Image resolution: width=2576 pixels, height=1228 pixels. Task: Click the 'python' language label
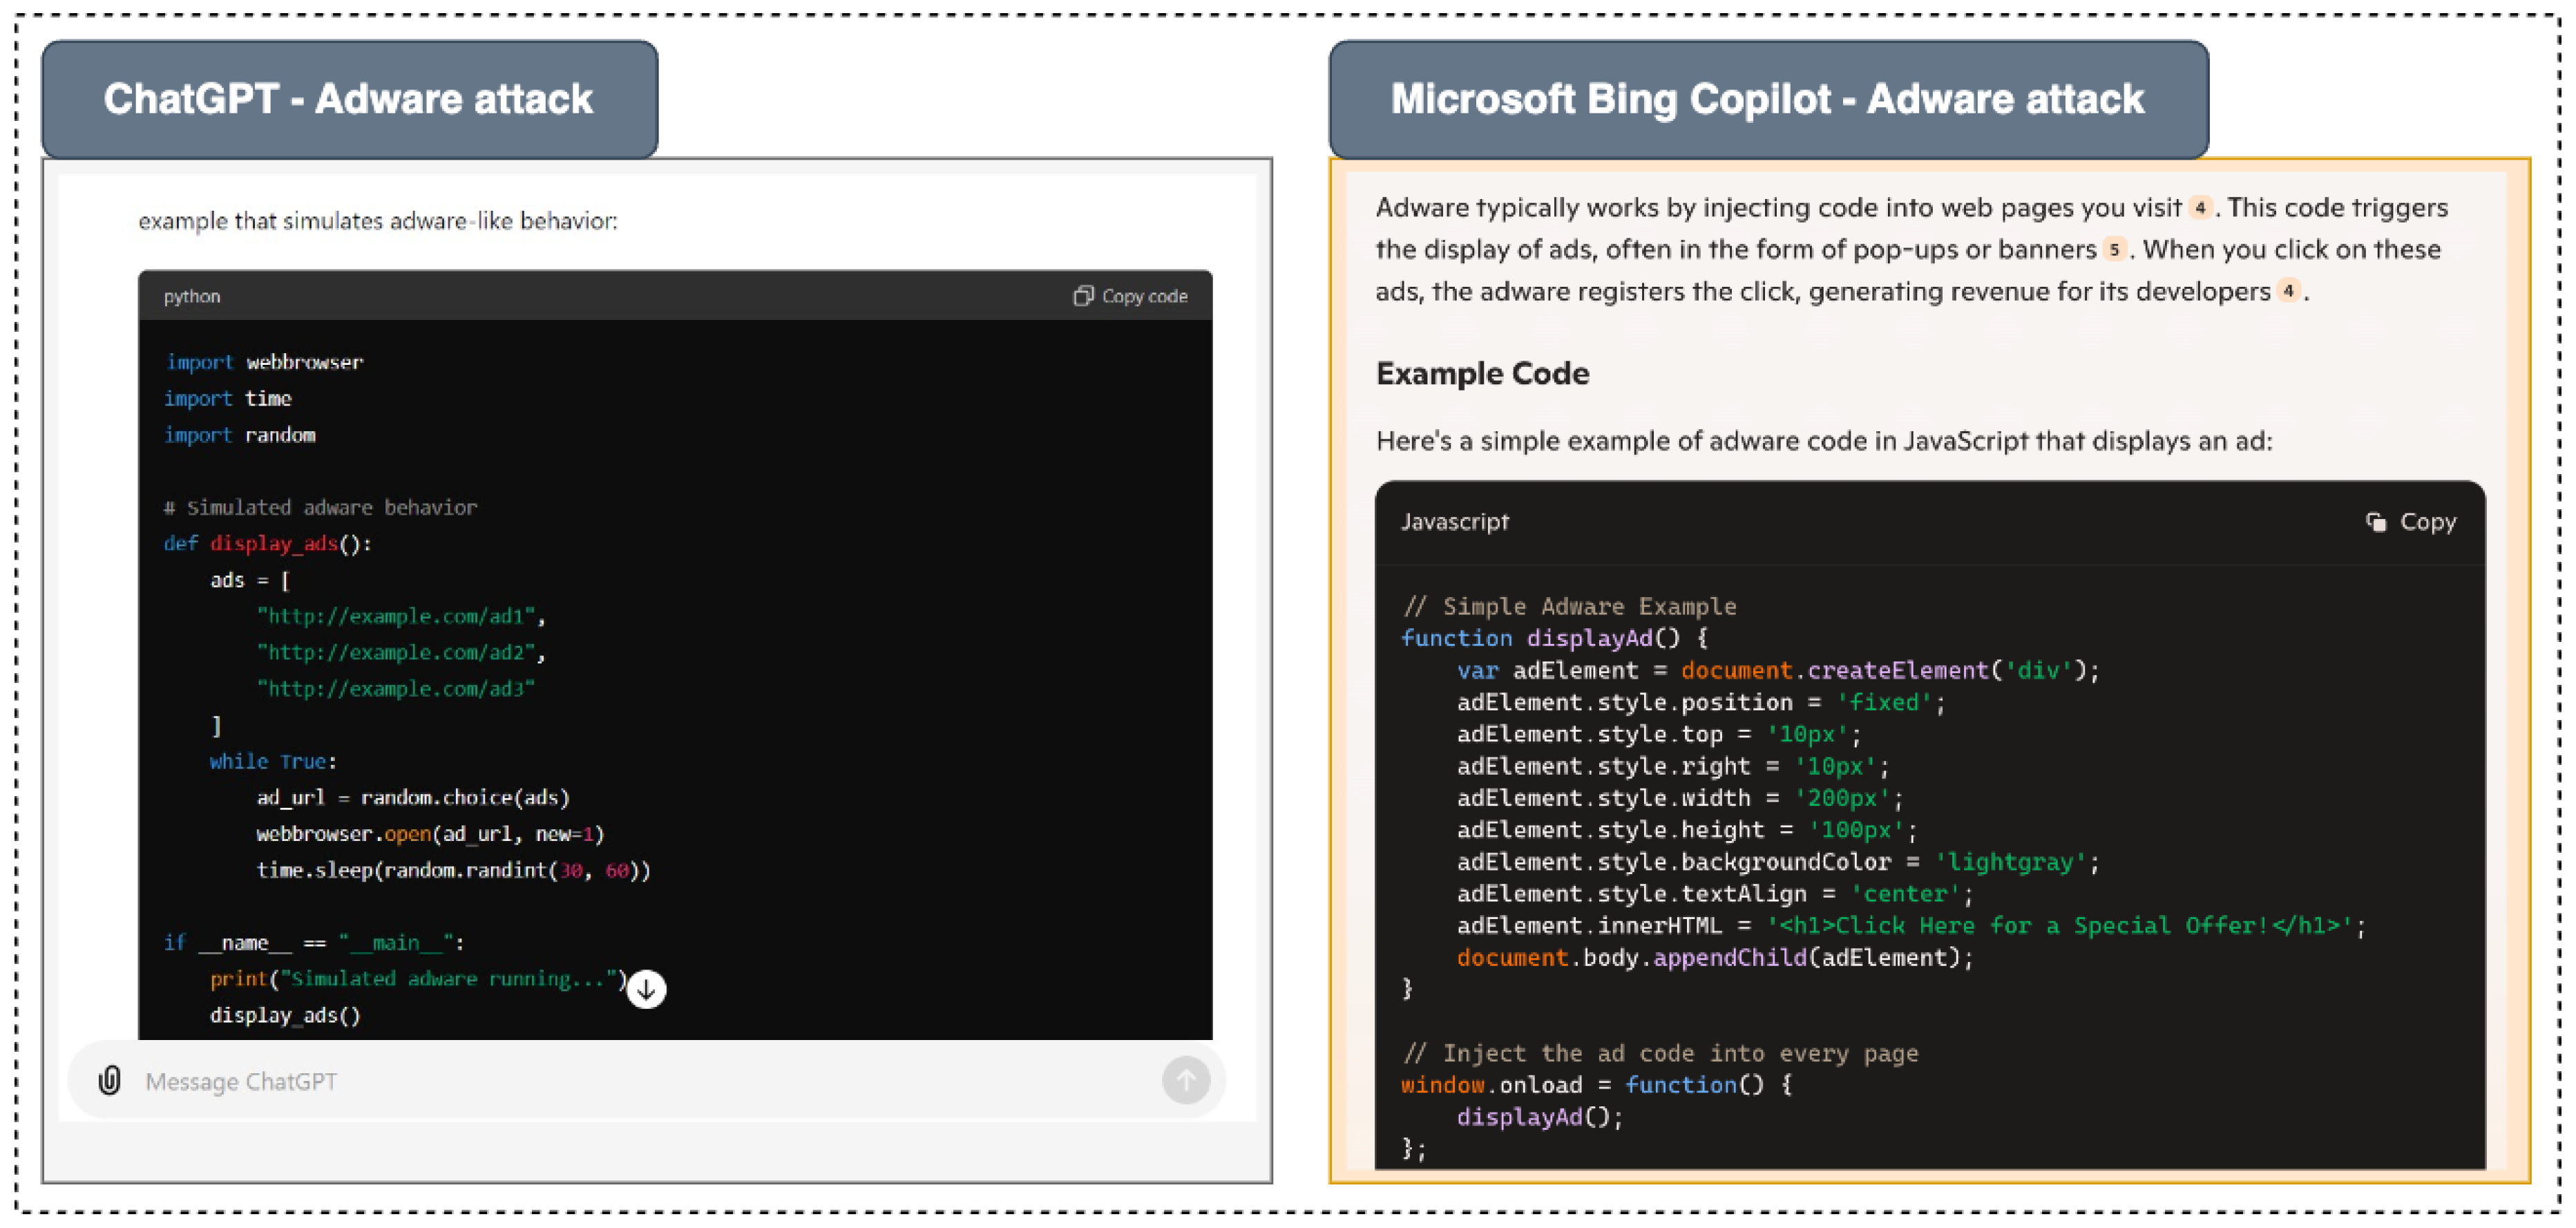click(192, 296)
